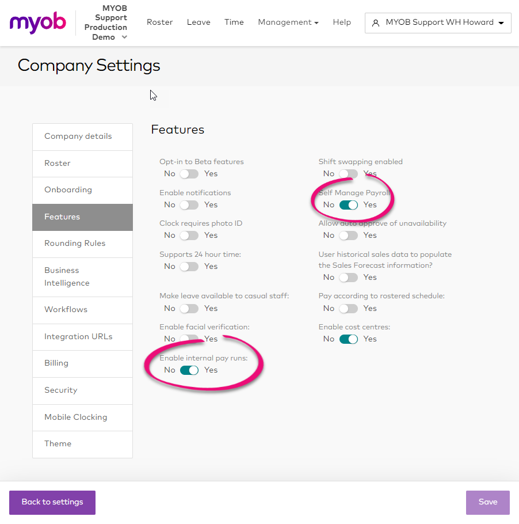The height and width of the screenshot is (524, 519).
Task: Enable Clock requires photo ID
Action: point(189,236)
